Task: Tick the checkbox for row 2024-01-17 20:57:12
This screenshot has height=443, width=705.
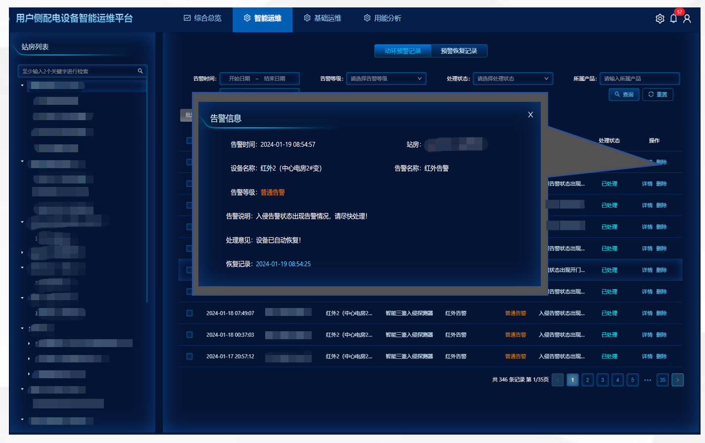Action: (189, 356)
